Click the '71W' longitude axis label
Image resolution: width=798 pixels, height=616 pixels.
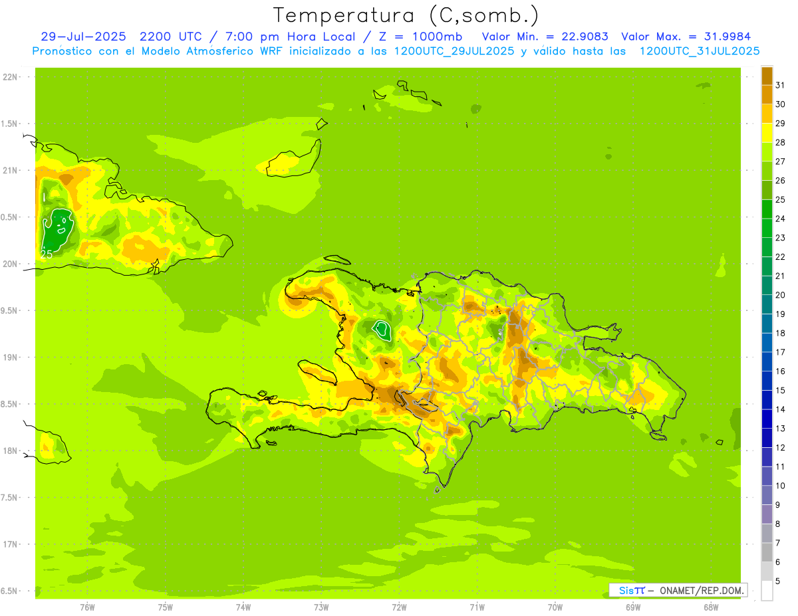click(x=477, y=607)
